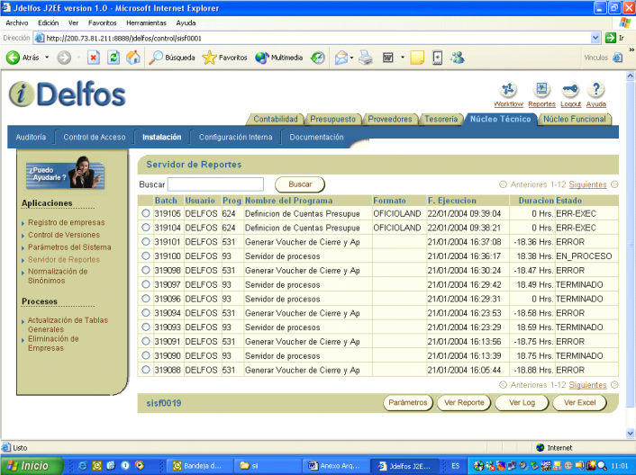
Task: Open Parámetros del Sistema sidebar link
Action: [69, 247]
